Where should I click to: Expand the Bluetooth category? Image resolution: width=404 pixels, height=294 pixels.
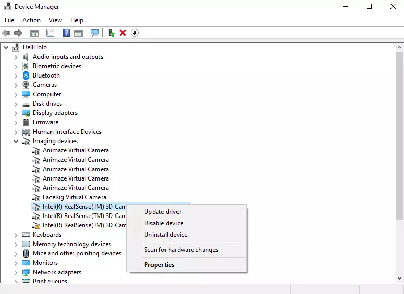pos(16,75)
